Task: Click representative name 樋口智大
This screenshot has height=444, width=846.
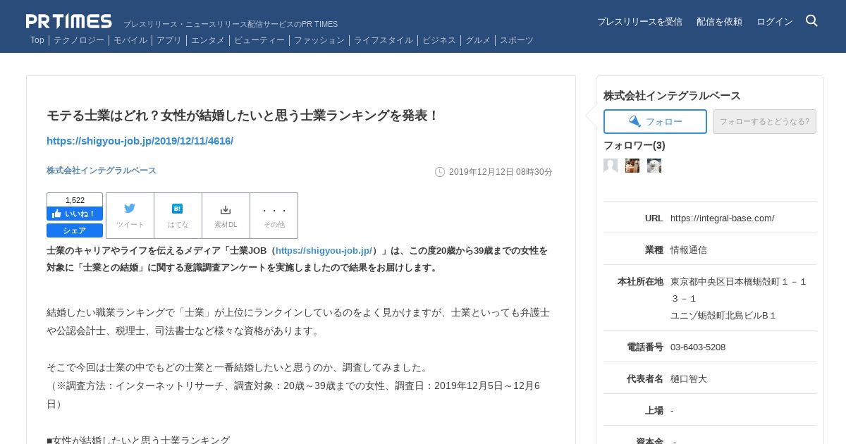Action: click(x=689, y=378)
